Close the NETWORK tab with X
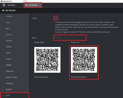Screen dimensions: 123x98 point(40,5)
